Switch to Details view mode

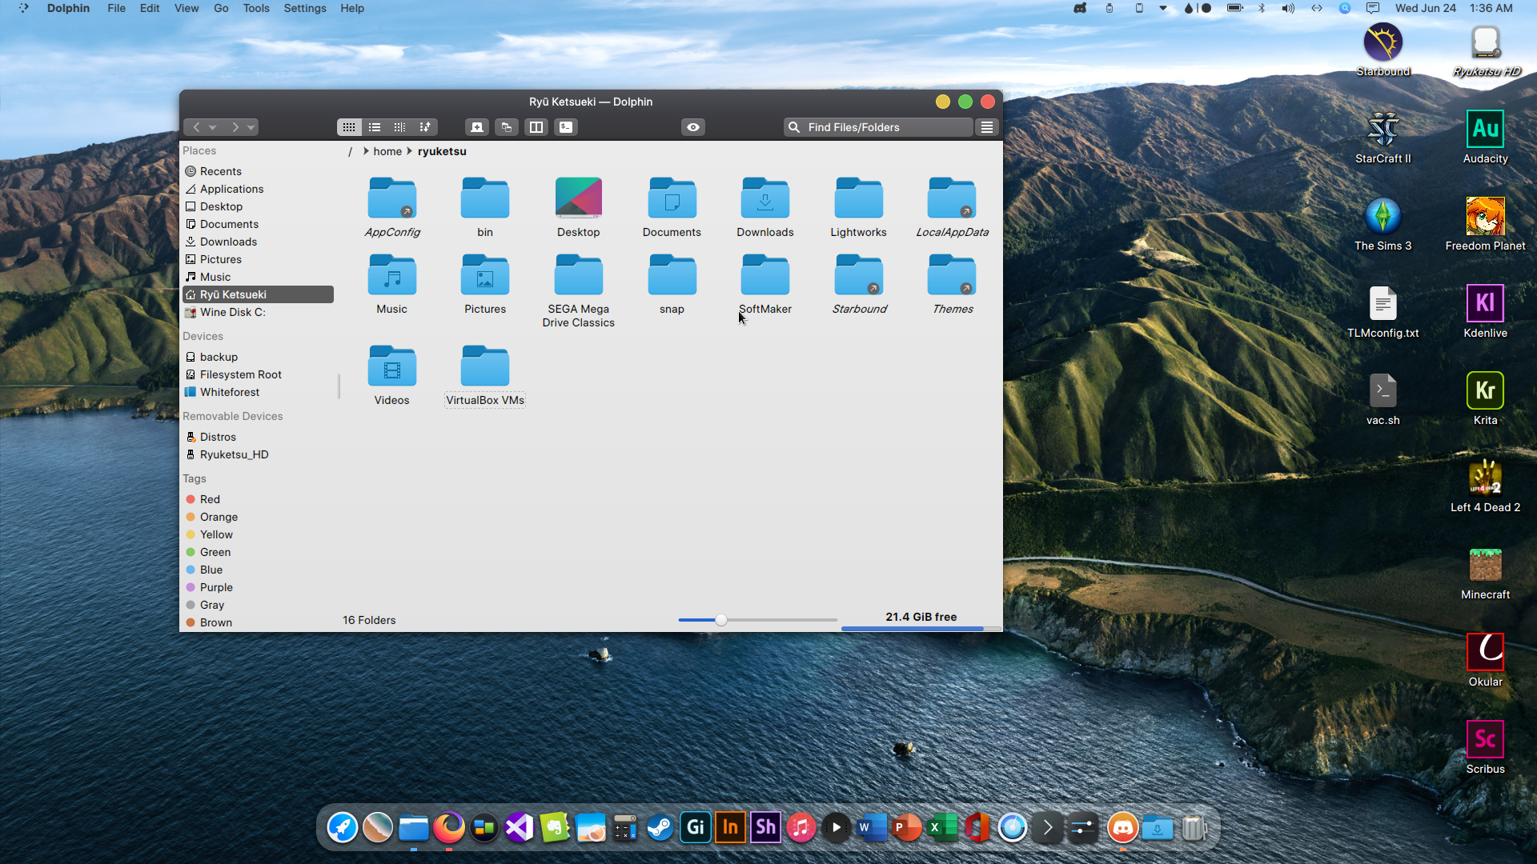(x=399, y=127)
